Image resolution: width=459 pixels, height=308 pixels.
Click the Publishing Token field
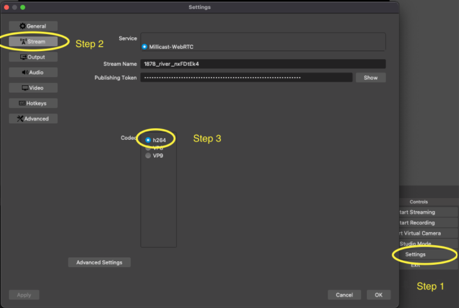(246, 78)
